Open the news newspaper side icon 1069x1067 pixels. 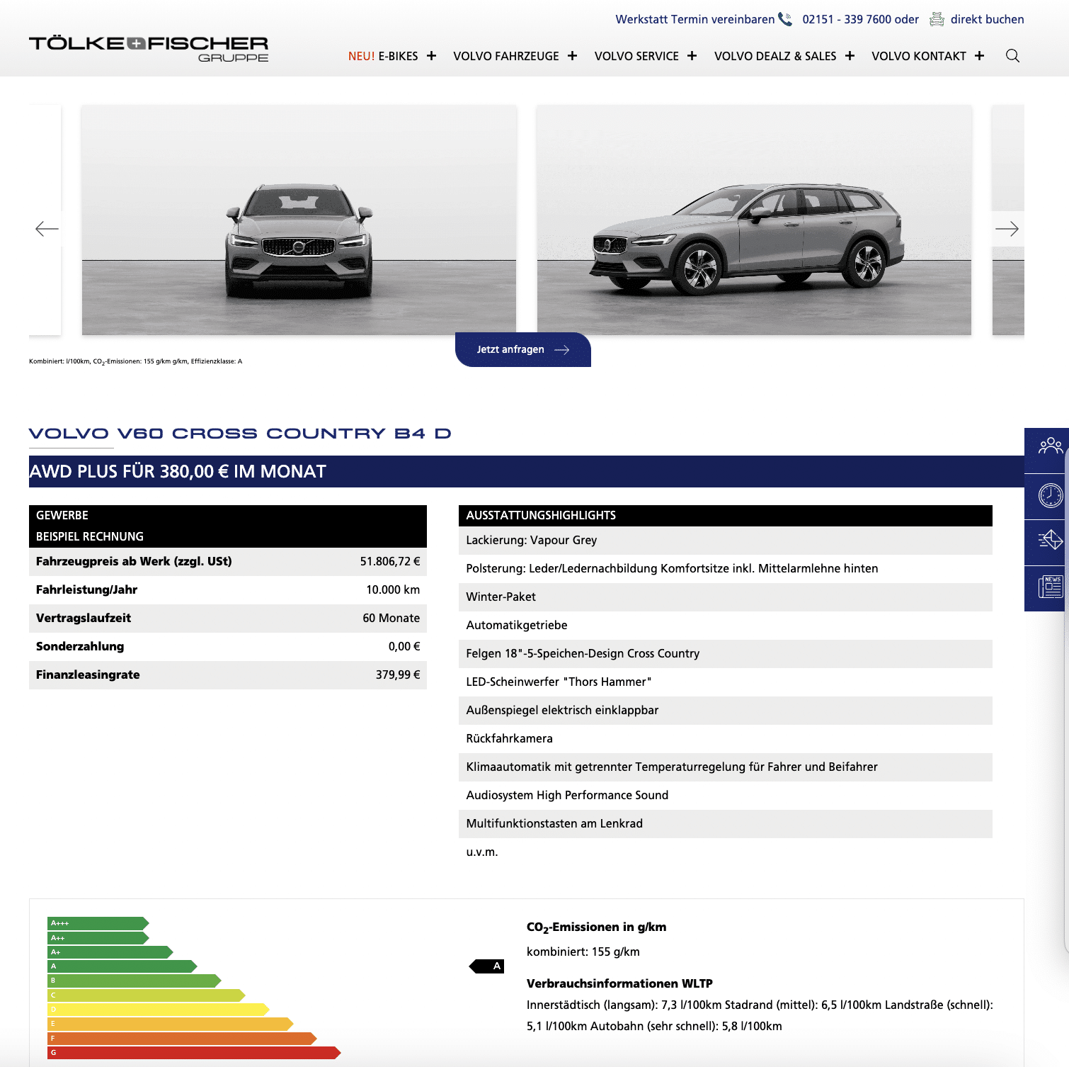pyautogui.click(x=1050, y=587)
